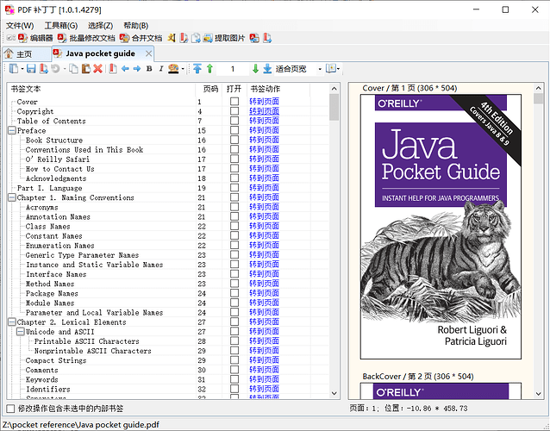550x431 pixels.
Task: Go to previous page with green up arrow
Action: click(209, 68)
